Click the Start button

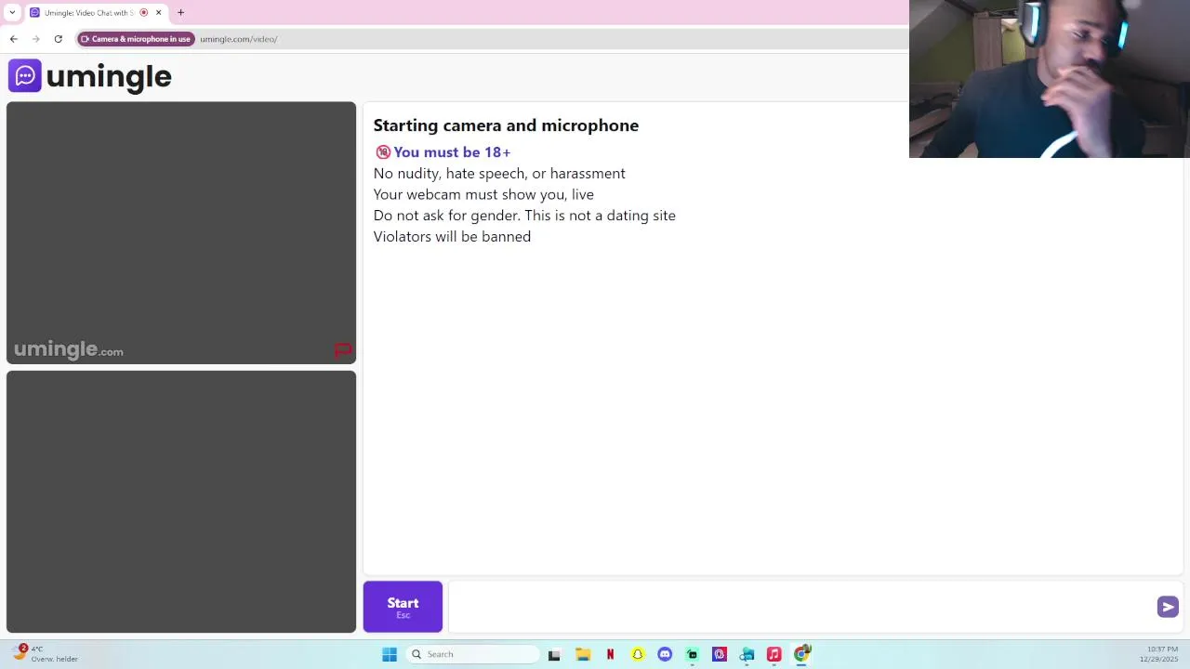[x=403, y=607]
